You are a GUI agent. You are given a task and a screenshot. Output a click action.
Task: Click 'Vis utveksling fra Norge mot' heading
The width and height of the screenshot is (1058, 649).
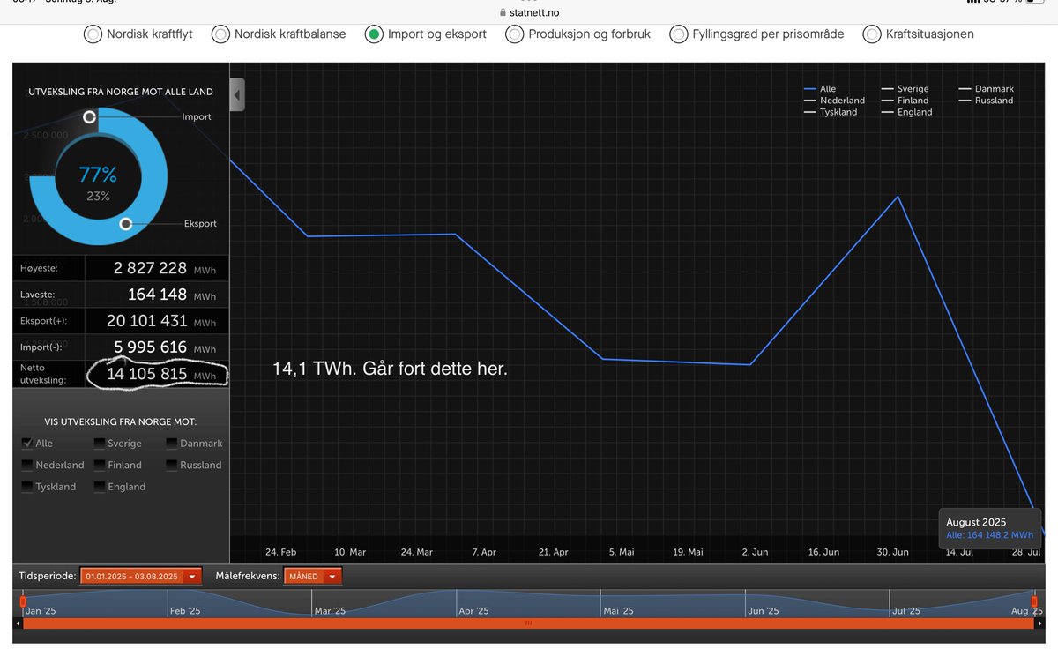click(x=121, y=421)
